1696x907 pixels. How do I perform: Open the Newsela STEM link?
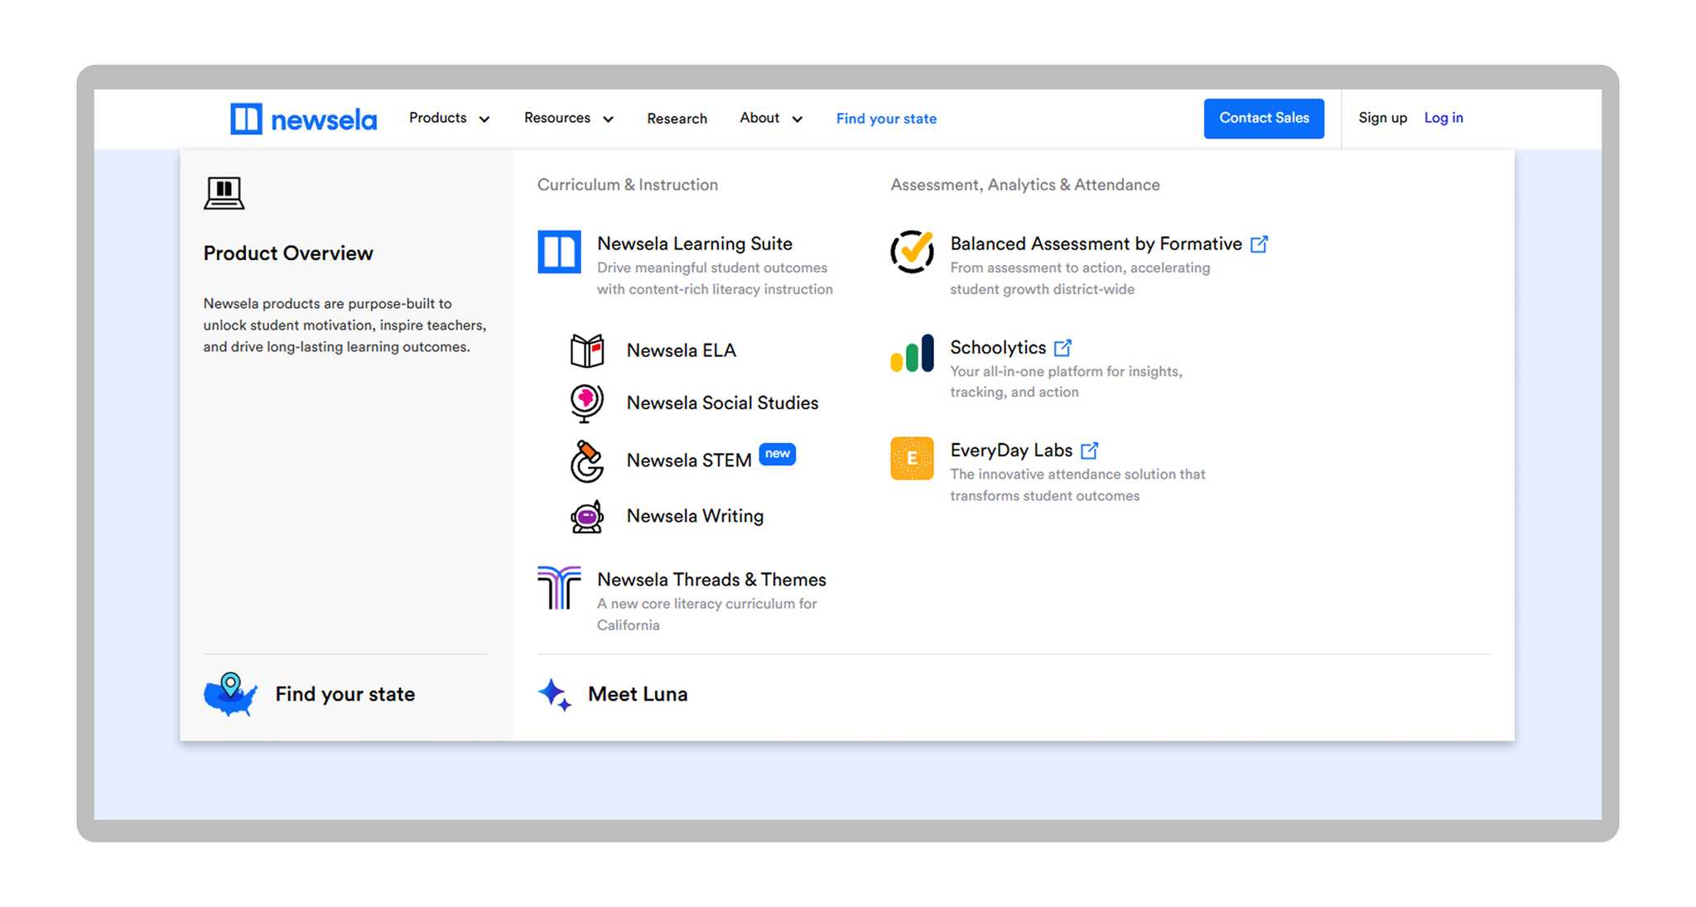point(689,460)
